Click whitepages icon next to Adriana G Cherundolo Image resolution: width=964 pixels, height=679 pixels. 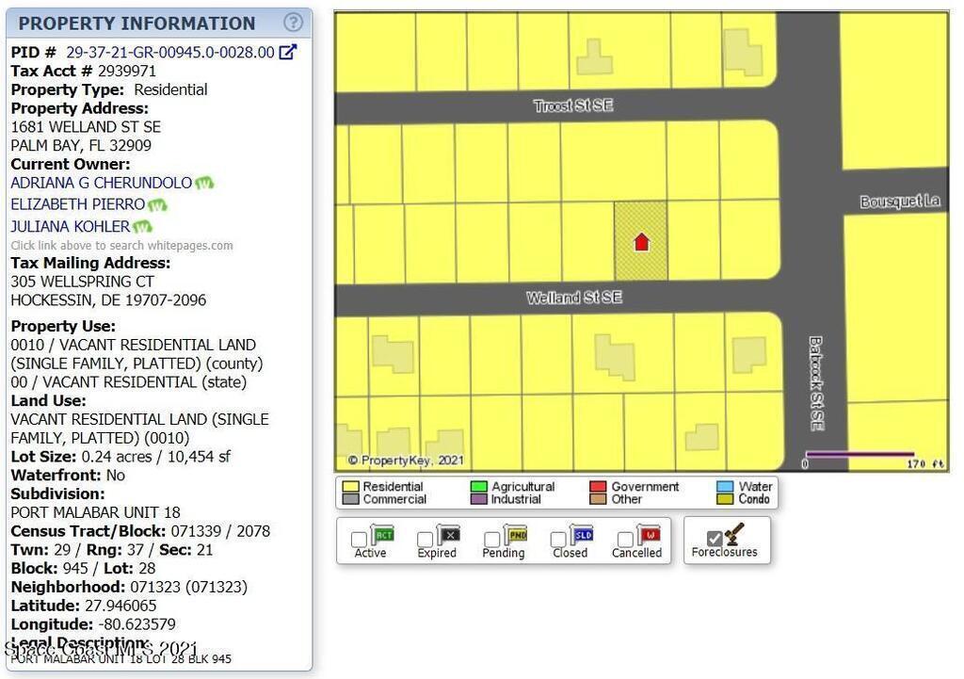coord(204,183)
